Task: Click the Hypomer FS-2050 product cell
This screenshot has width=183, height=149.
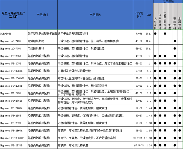Action: click(14, 56)
